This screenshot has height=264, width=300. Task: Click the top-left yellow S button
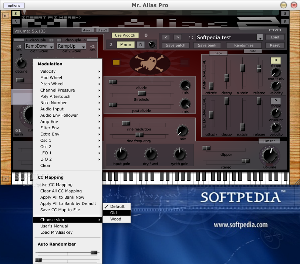[16, 13]
